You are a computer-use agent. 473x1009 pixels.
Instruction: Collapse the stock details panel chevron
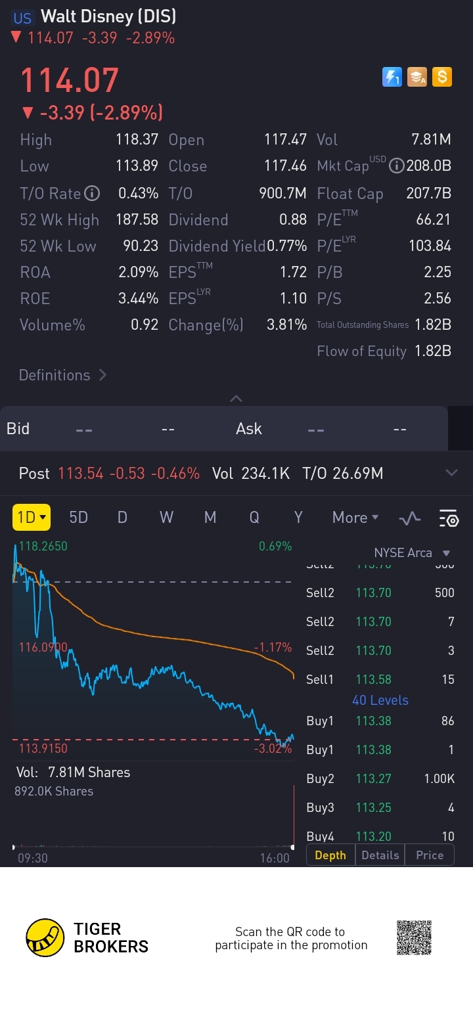[236, 399]
